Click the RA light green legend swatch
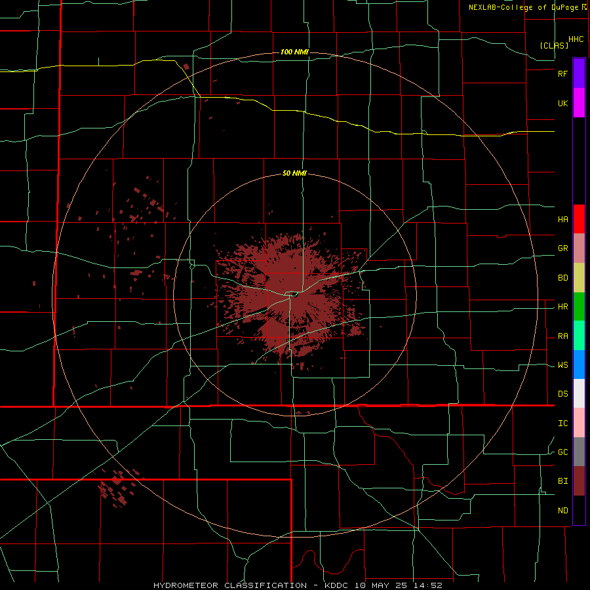 tap(579, 336)
